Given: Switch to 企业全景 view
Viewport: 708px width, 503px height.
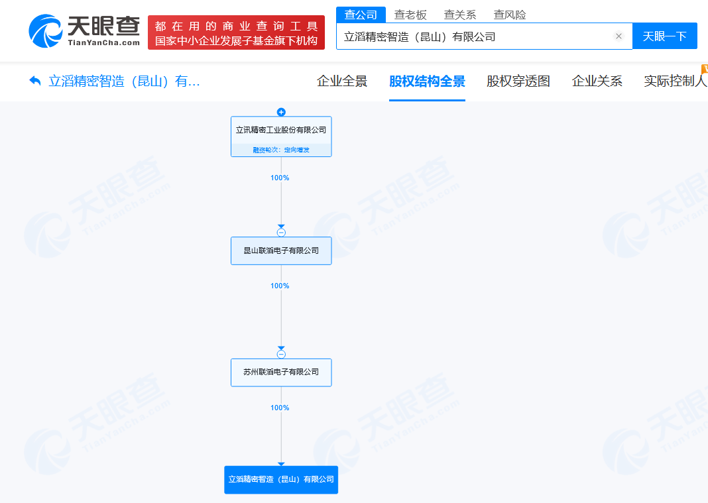Looking at the screenshot, I should pos(342,81).
